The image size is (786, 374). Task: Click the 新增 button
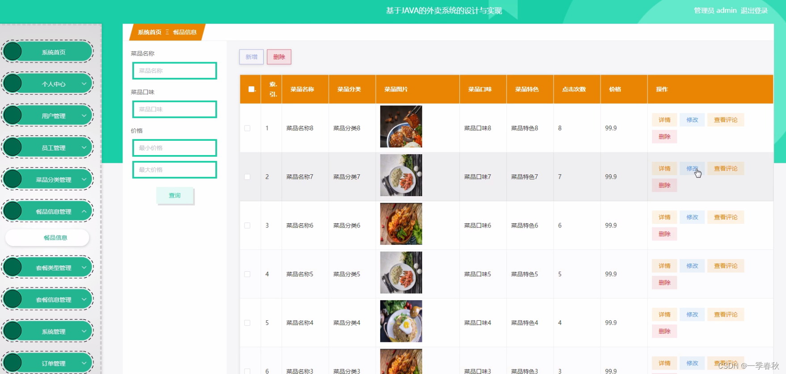[x=251, y=57]
